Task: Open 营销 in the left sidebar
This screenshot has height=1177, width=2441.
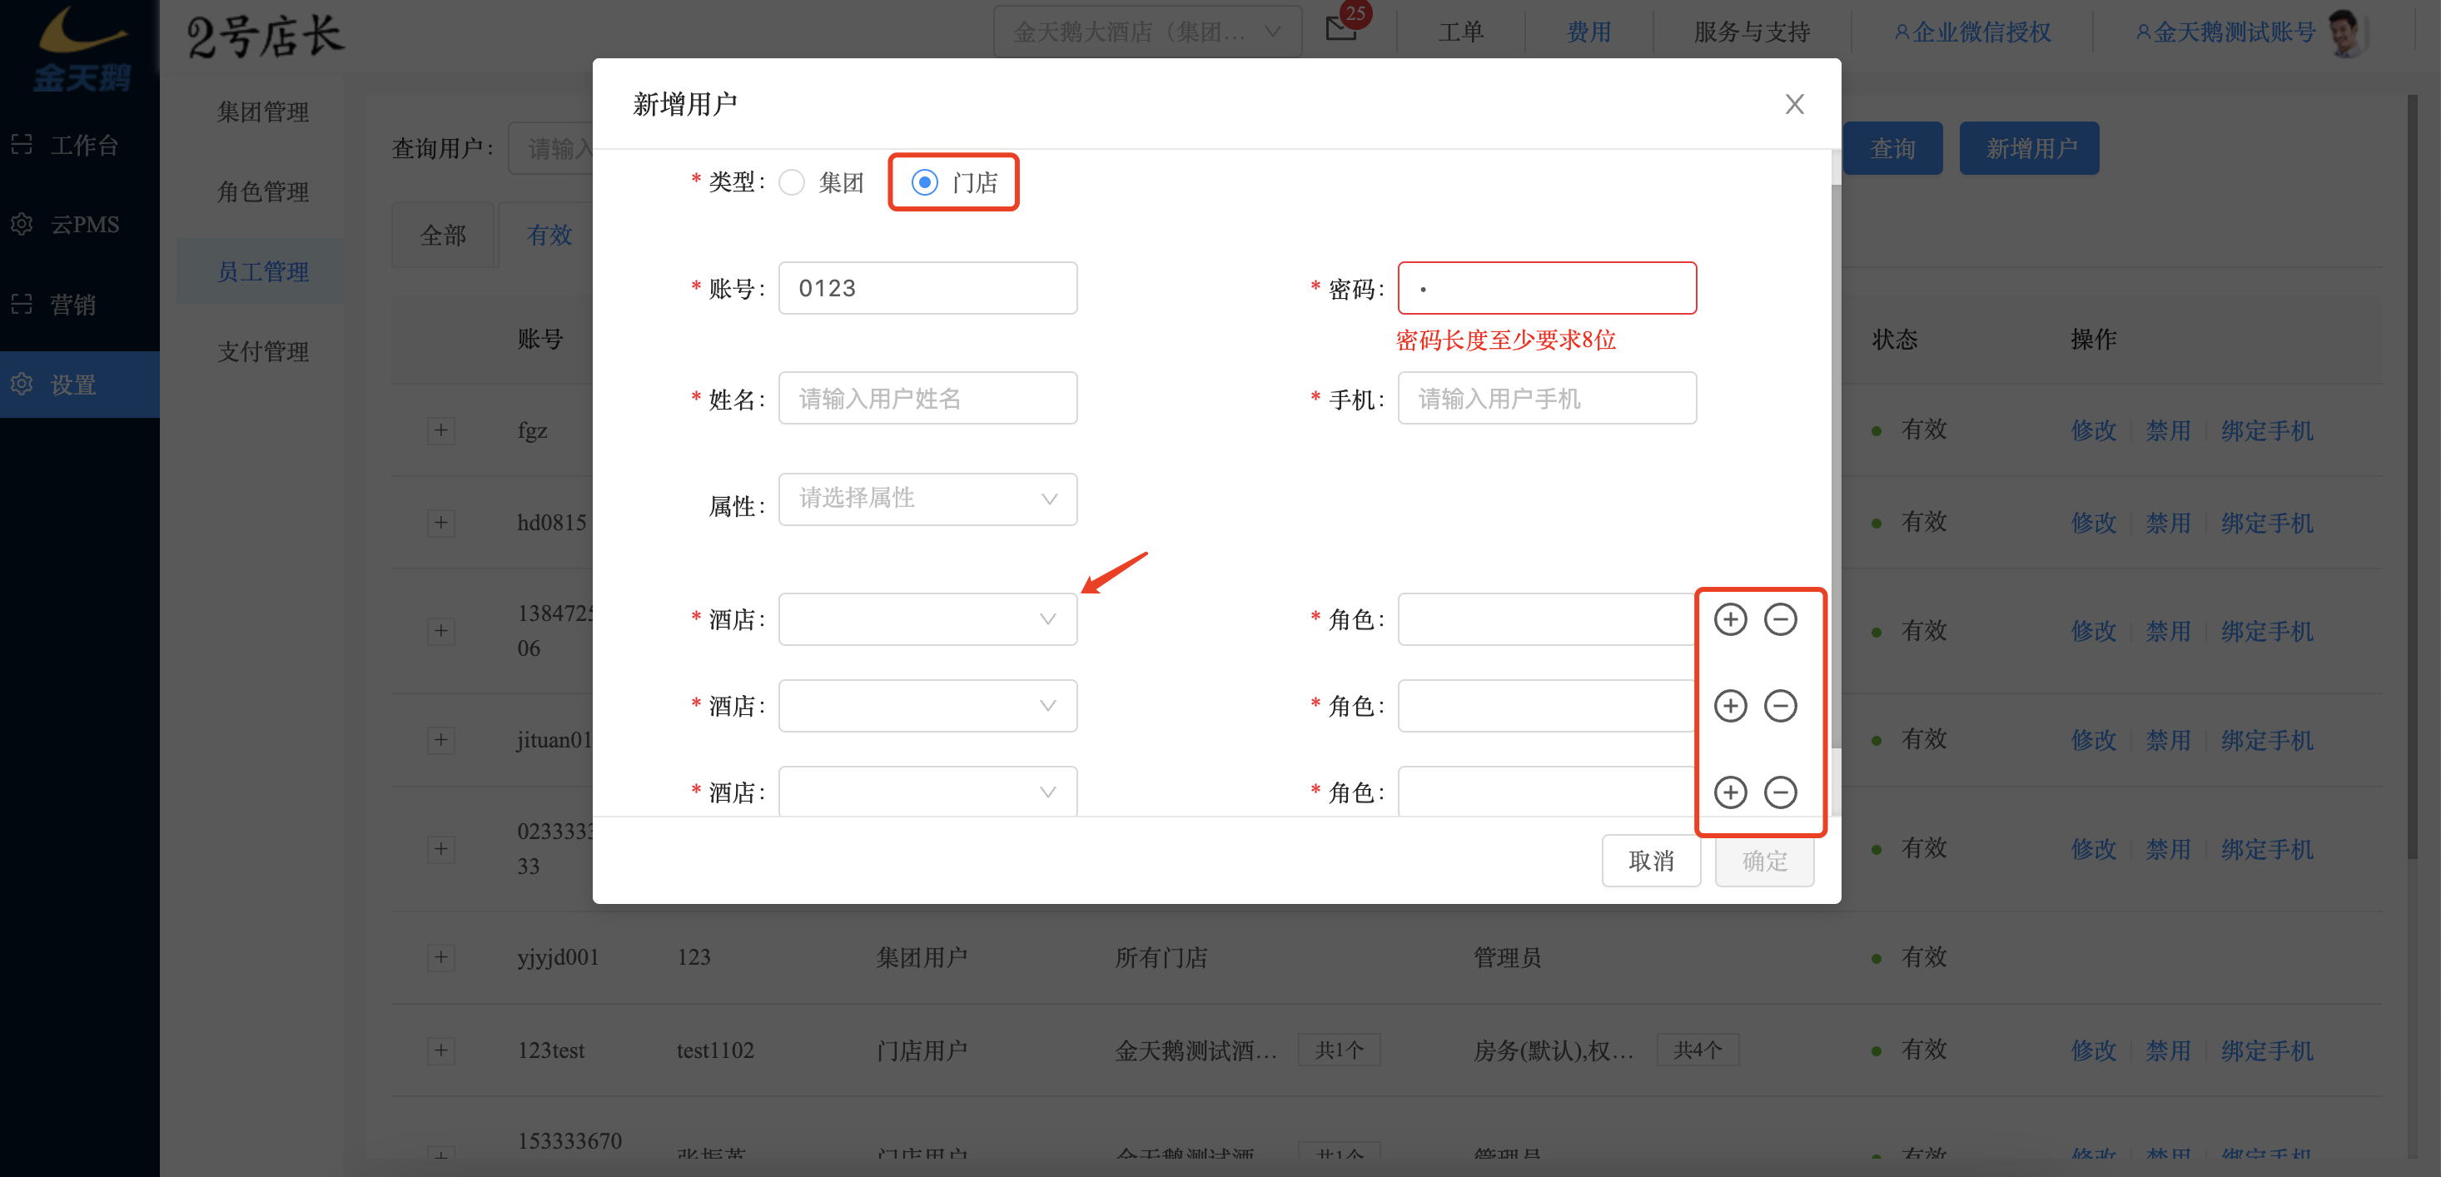Action: [x=80, y=304]
